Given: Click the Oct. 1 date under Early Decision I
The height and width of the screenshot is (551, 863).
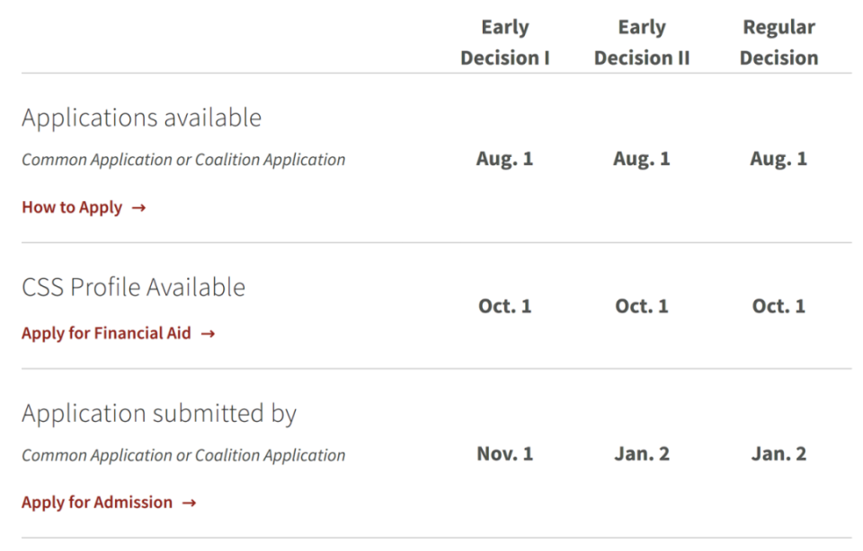Looking at the screenshot, I should pos(505,306).
